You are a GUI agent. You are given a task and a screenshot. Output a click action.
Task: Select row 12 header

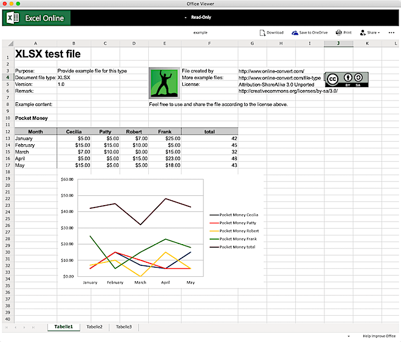coord(8,131)
